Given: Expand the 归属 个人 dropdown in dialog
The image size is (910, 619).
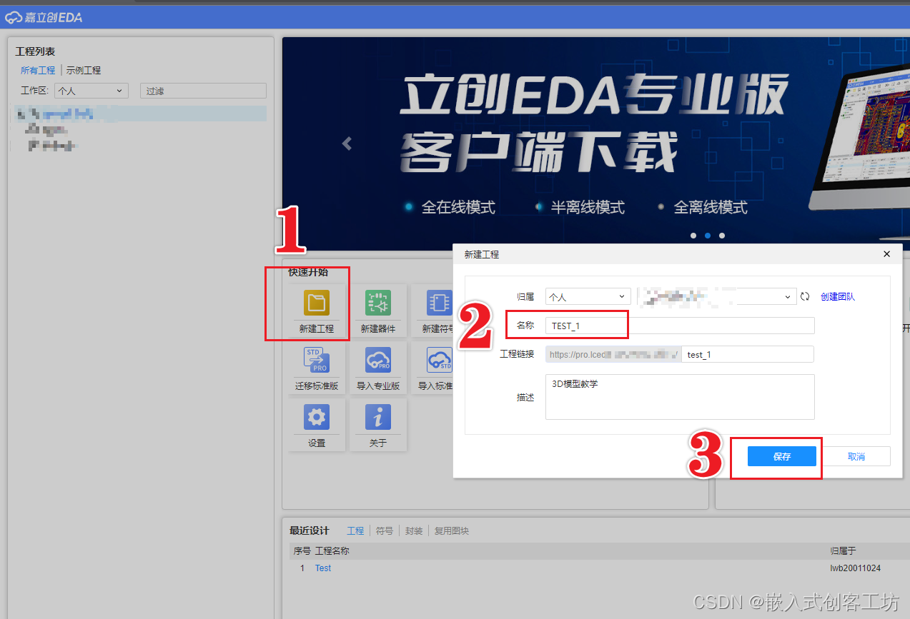Looking at the screenshot, I should click(588, 296).
